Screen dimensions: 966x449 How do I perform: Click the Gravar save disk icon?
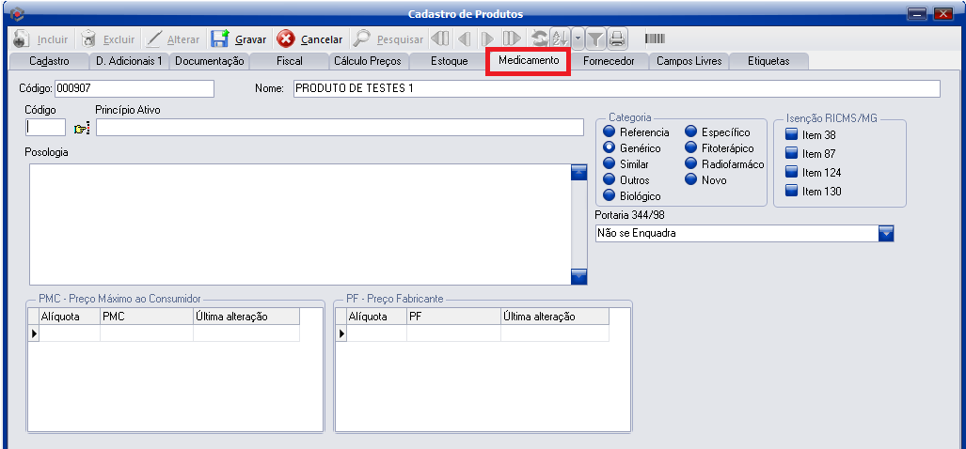coord(219,39)
